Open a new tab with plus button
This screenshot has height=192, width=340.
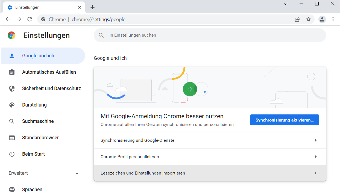(92, 7)
